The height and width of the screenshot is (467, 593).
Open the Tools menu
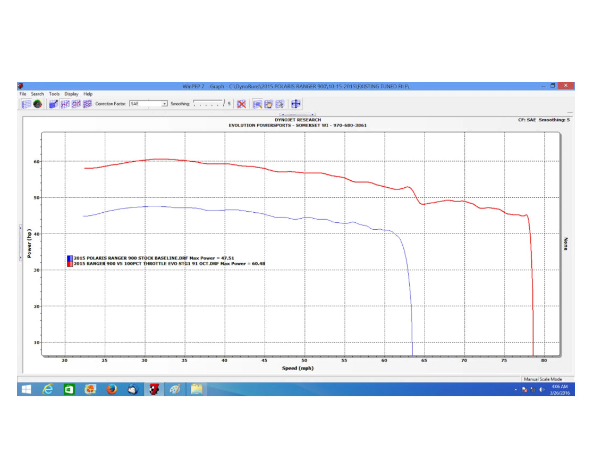[x=54, y=94]
